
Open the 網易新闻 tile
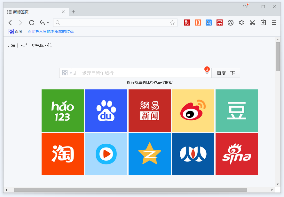click(150, 110)
